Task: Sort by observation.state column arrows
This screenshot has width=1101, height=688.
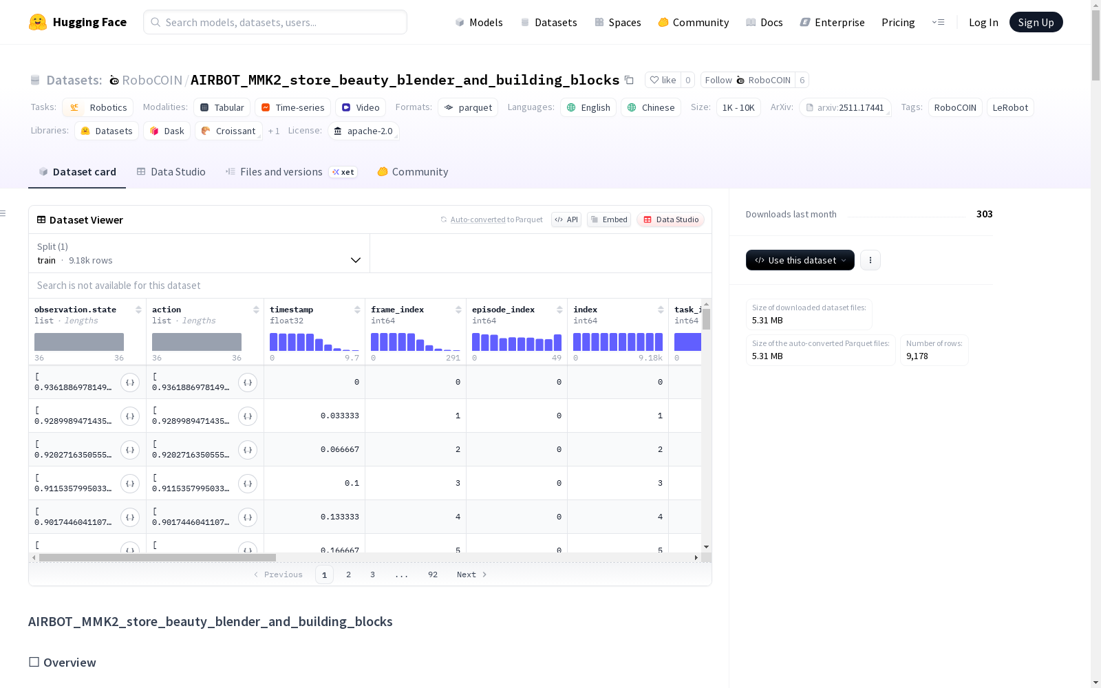Action: pos(138,310)
